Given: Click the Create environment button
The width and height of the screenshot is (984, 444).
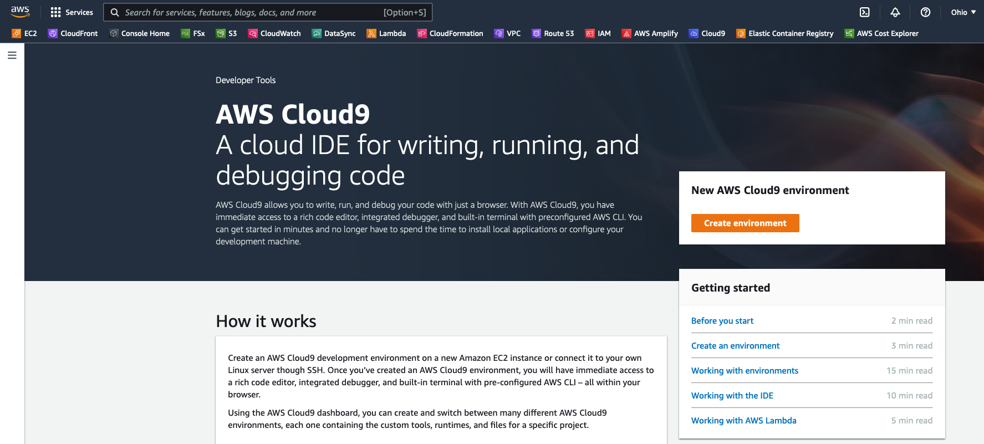Looking at the screenshot, I should [x=745, y=223].
